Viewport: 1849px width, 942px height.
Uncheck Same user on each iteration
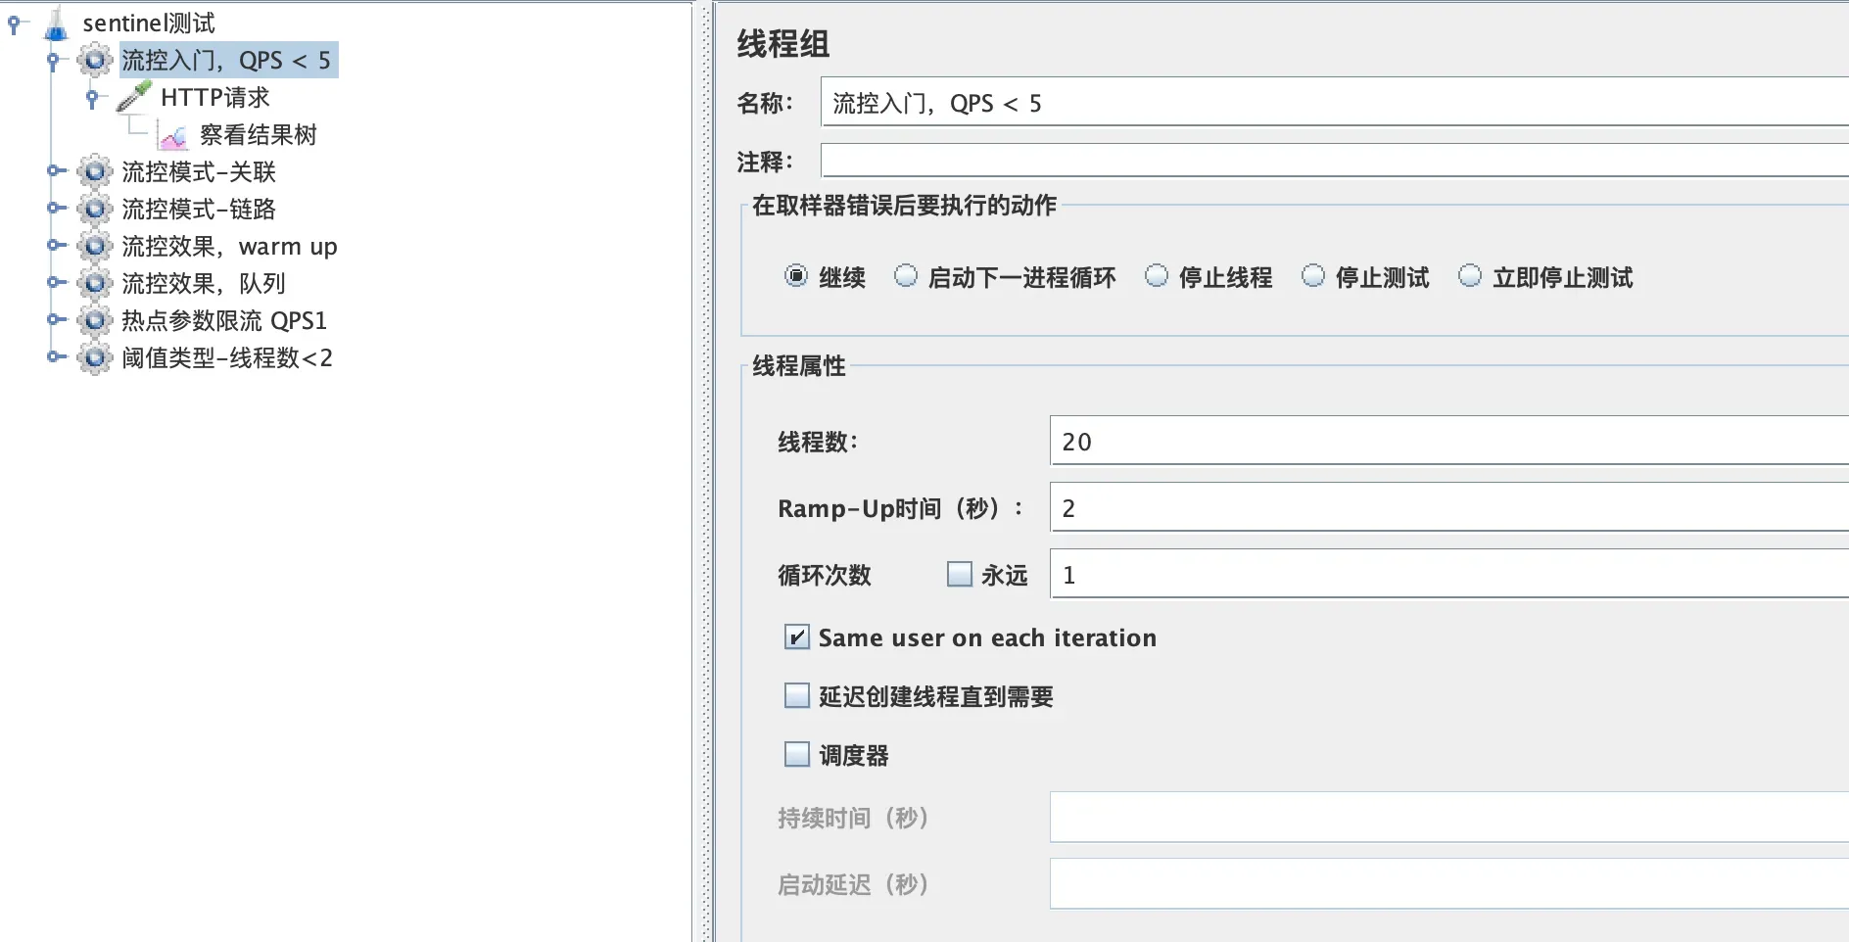(x=797, y=637)
